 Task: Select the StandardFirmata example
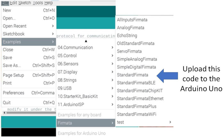tap(132, 75)
